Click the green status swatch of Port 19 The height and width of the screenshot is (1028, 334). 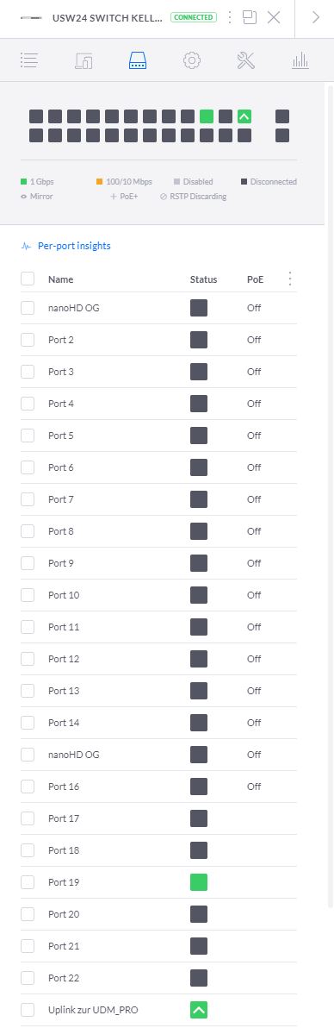click(x=199, y=882)
